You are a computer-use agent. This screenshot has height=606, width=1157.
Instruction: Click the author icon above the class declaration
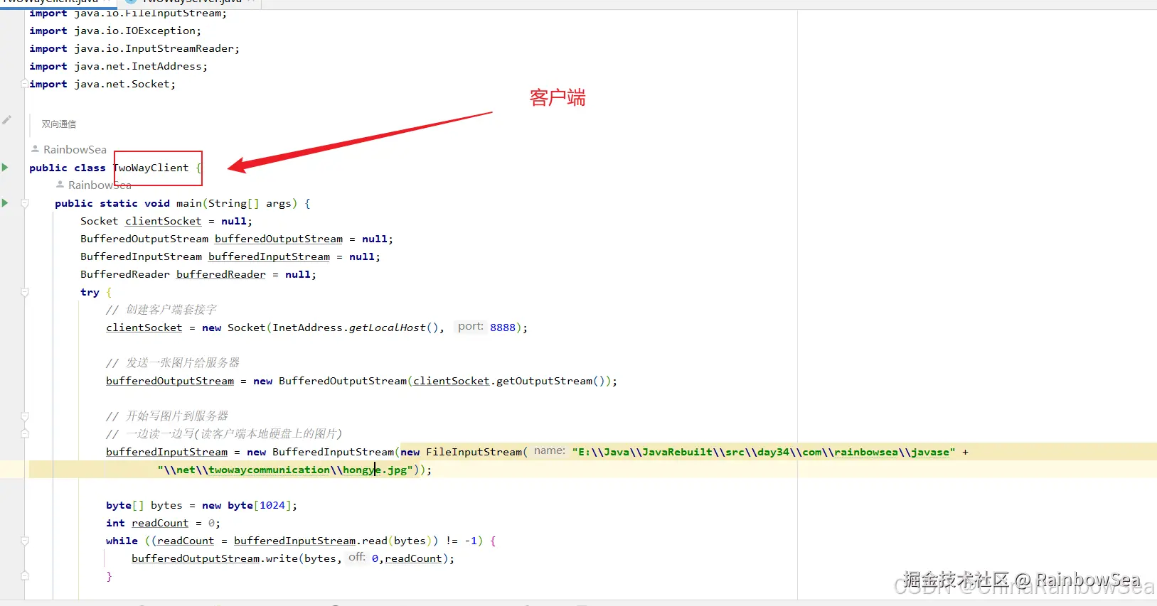pyautogui.click(x=35, y=149)
